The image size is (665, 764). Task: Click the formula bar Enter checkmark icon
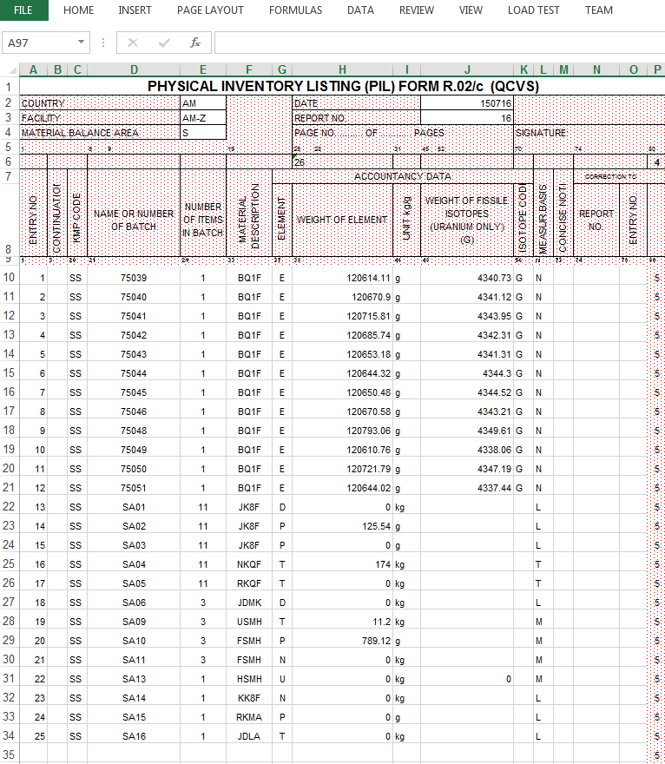click(164, 43)
